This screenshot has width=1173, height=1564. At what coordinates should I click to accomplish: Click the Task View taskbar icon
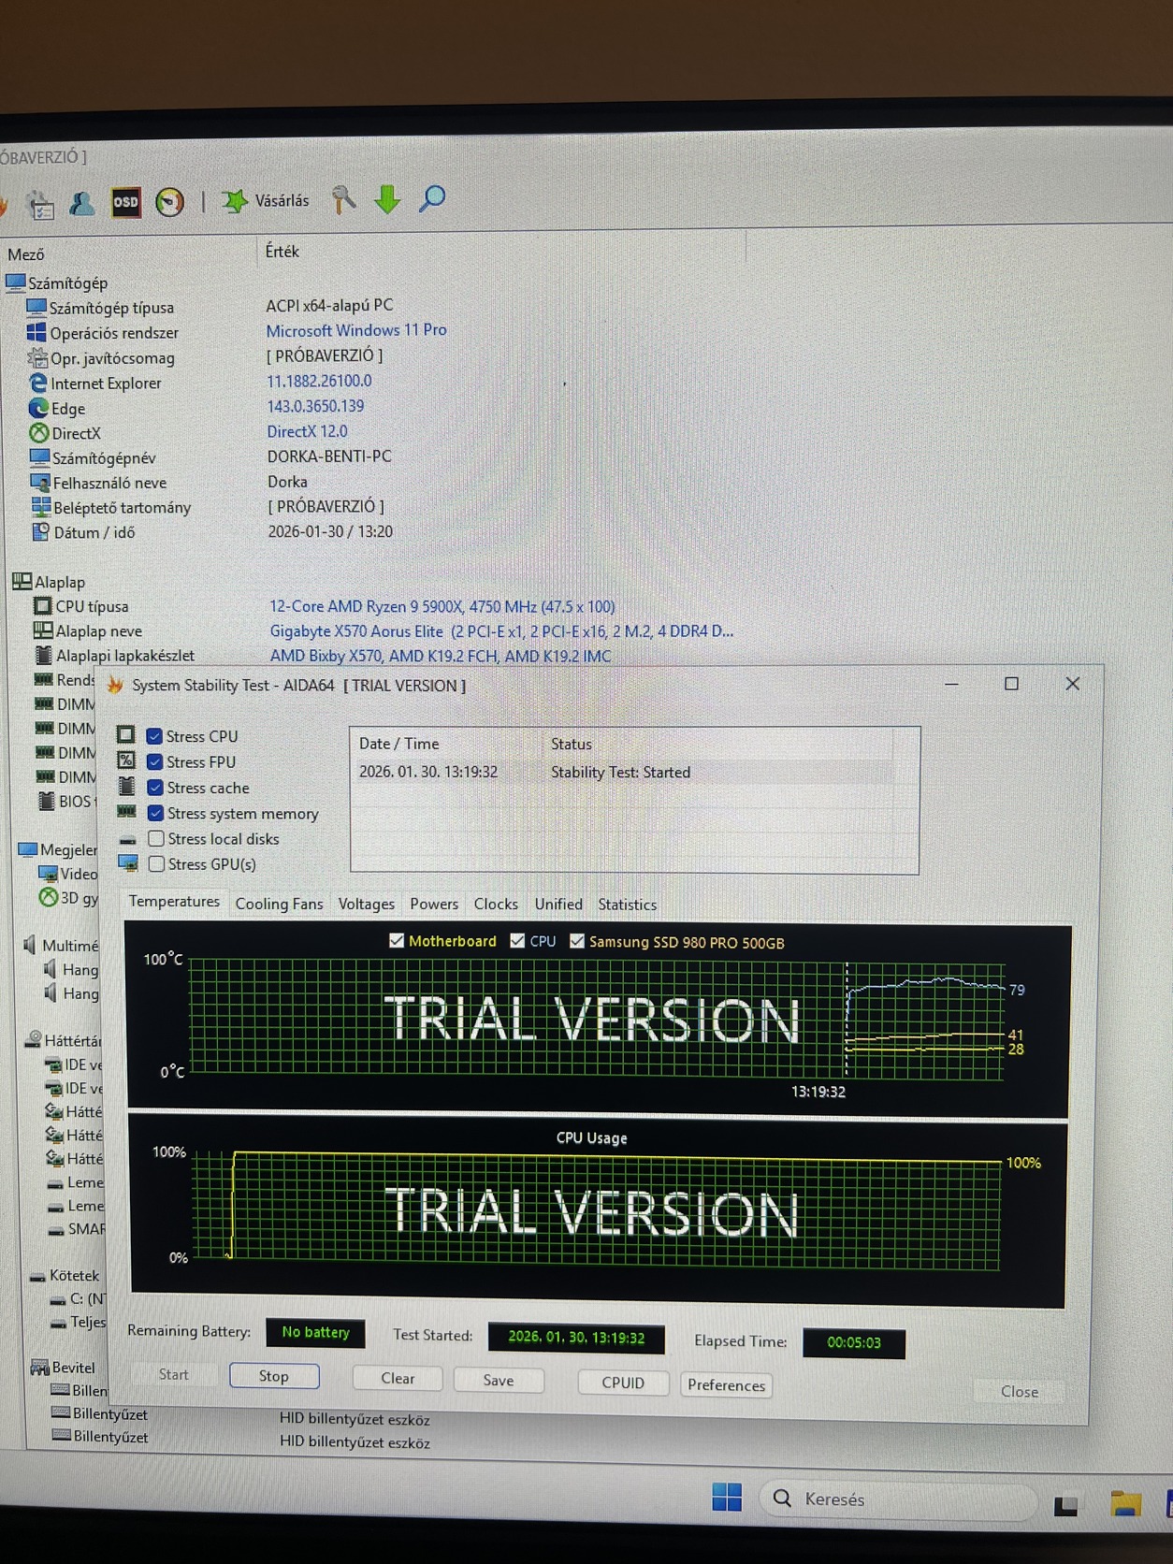(x=1065, y=1505)
